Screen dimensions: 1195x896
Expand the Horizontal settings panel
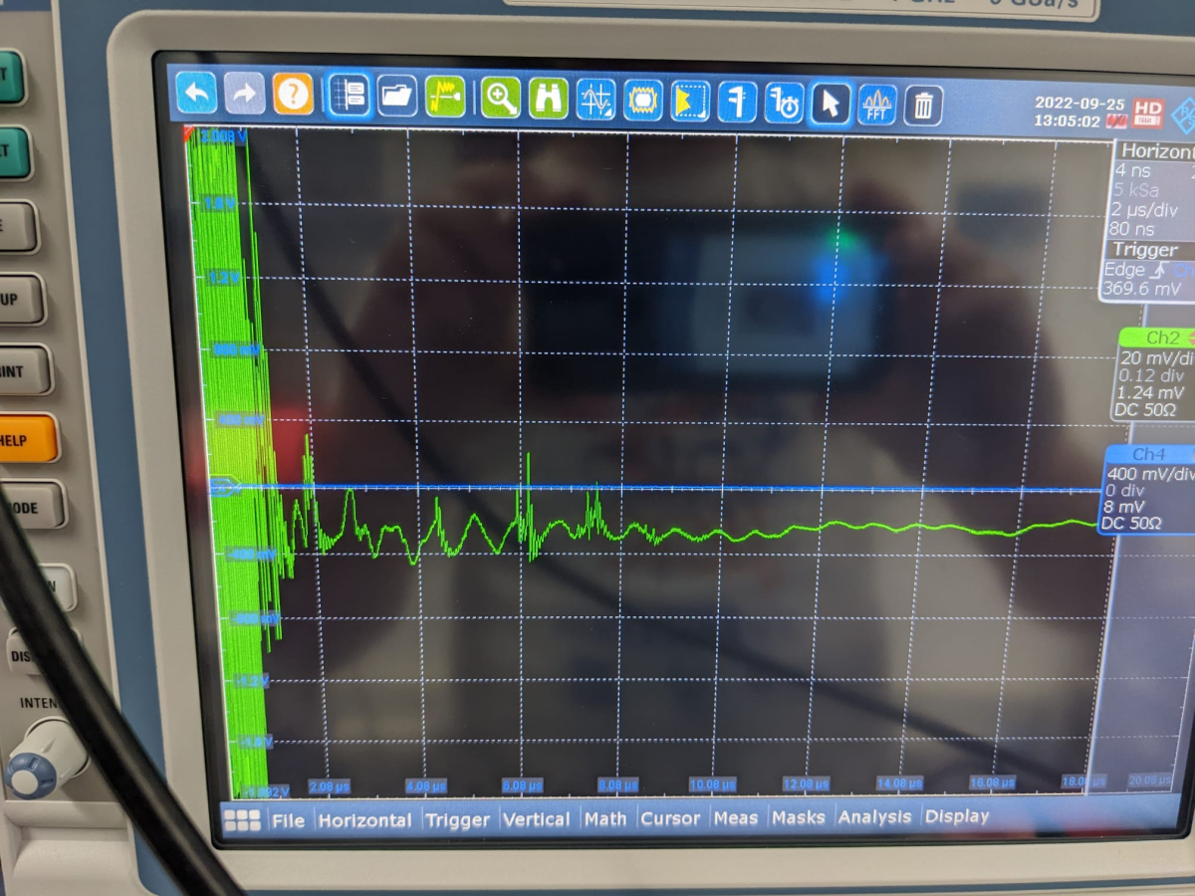1155,152
